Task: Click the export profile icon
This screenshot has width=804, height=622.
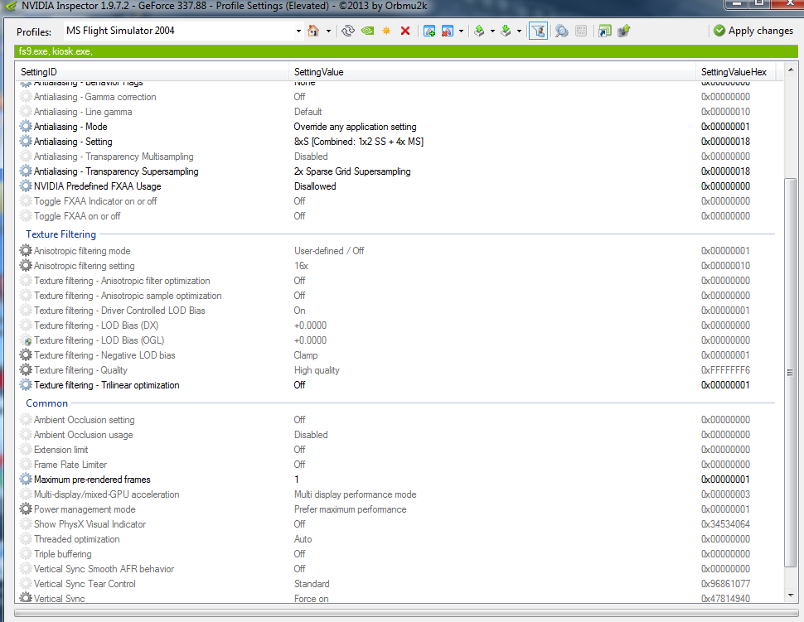Action: (479, 31)
